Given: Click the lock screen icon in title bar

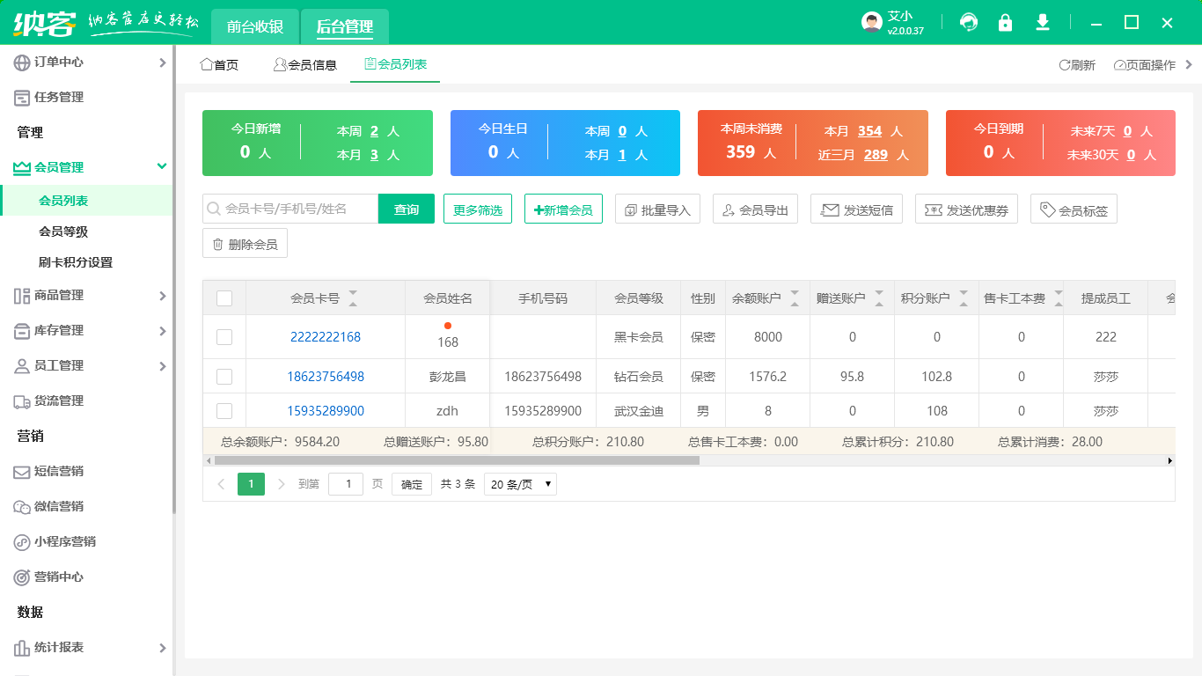Looking at the screenshot, I should 1005,22.
